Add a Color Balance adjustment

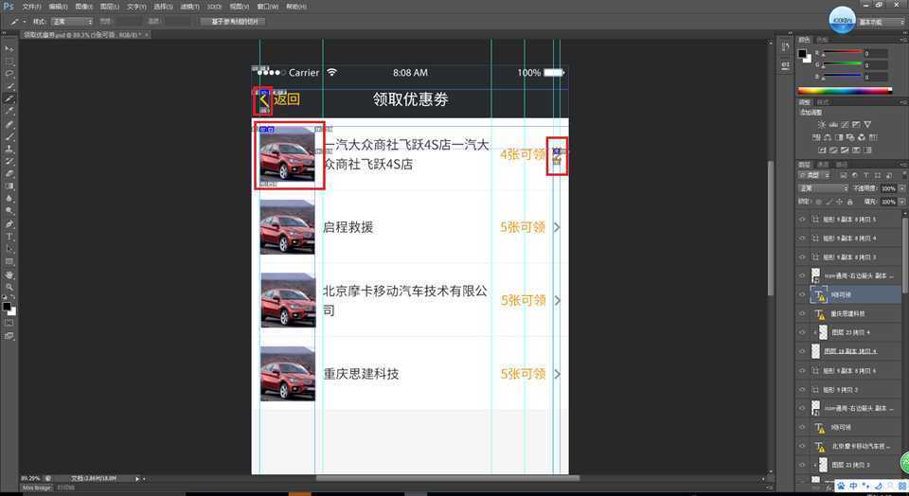click(828, 137)
